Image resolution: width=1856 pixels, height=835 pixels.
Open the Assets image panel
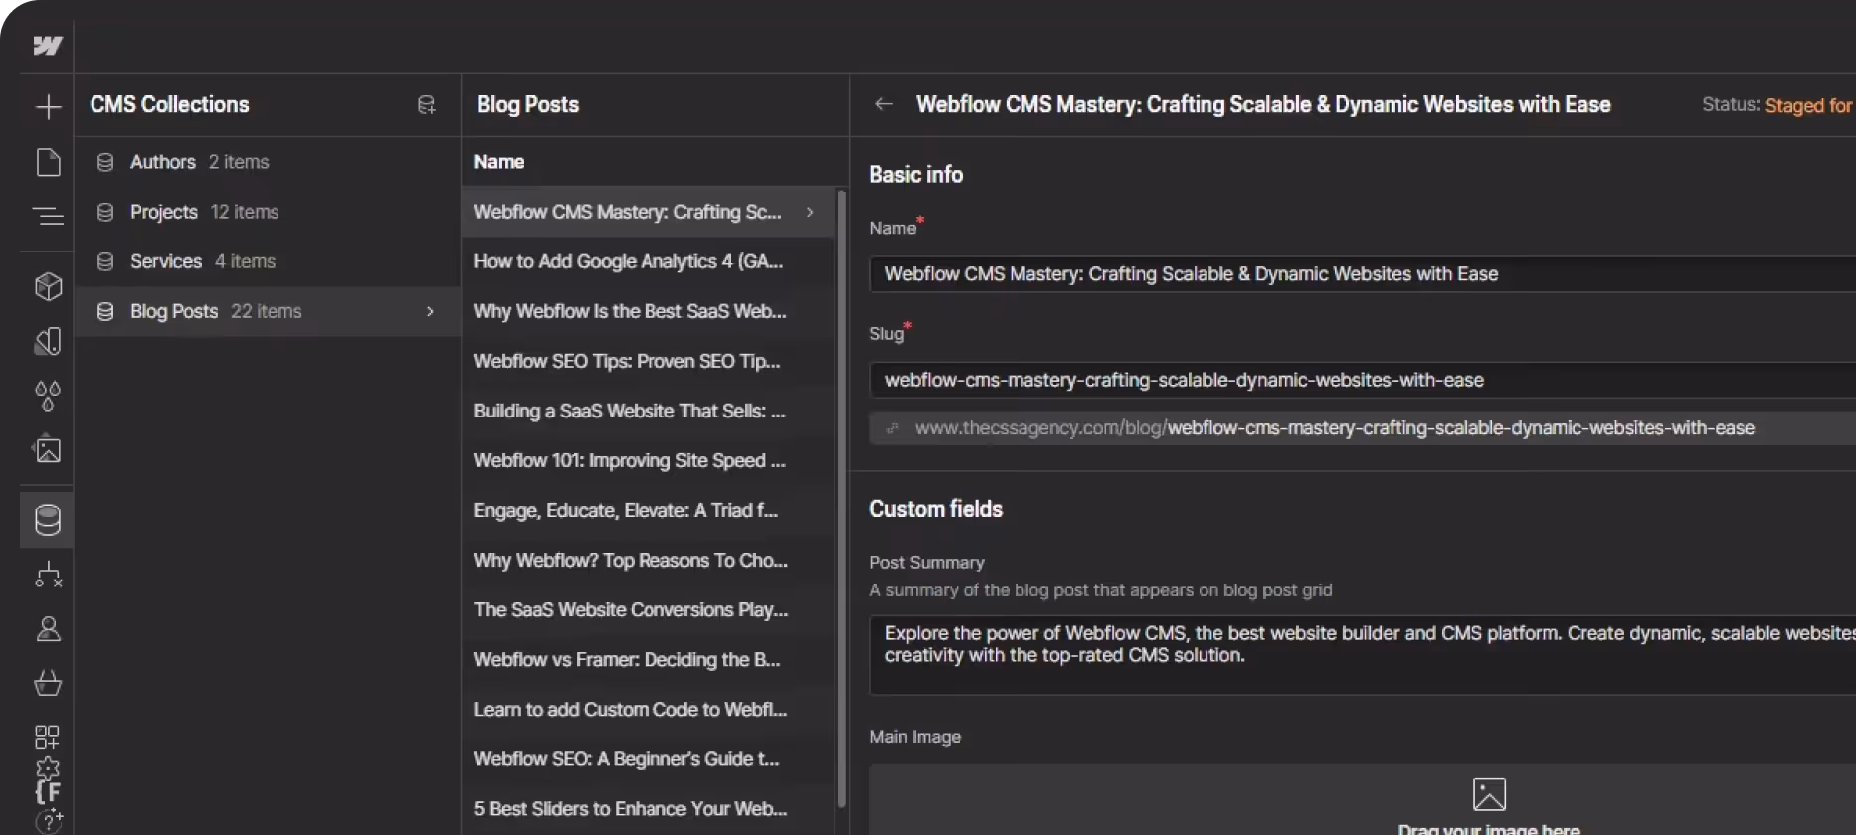(48, 450)
